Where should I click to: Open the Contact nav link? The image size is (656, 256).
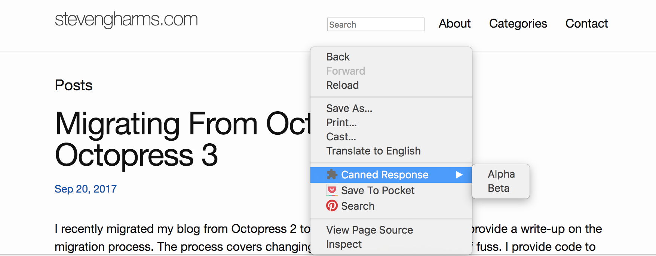pyautogui.click(x=586, y=24)
